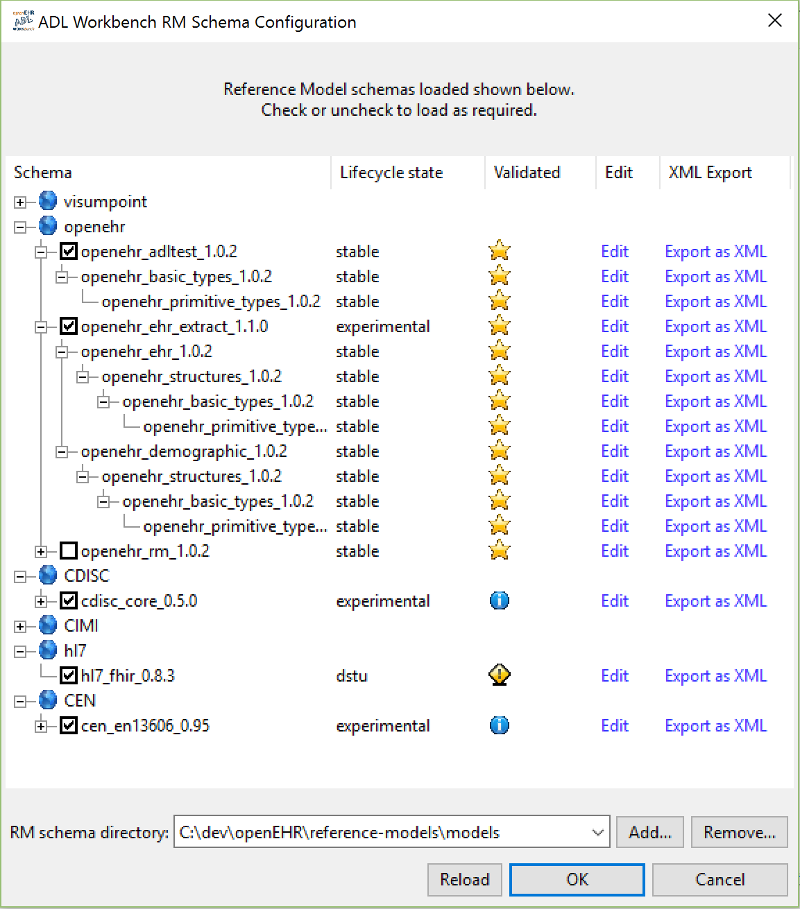Uncheck openehr_ehr_extract_1.1.0 schema
This screenshot has width=800, height=909.
(x=69, y=326)
